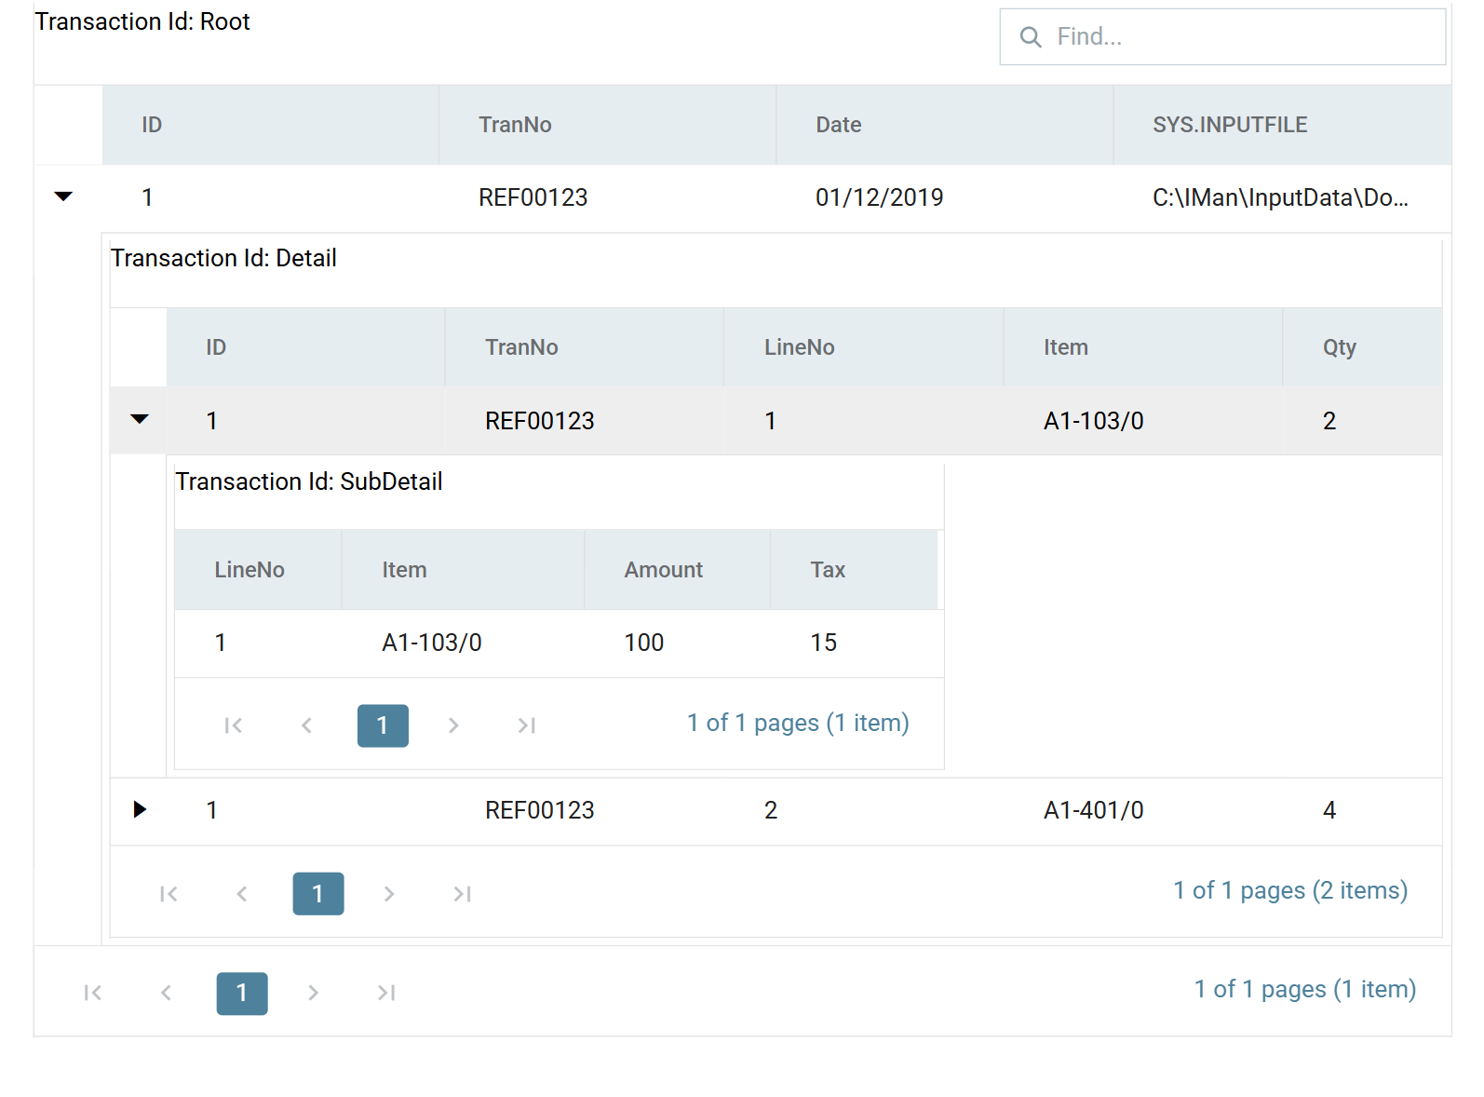This screenshot has height=1097, width=1484.
Task: Sort SubDetail grid by Tax header
Action: click(854, 570)
